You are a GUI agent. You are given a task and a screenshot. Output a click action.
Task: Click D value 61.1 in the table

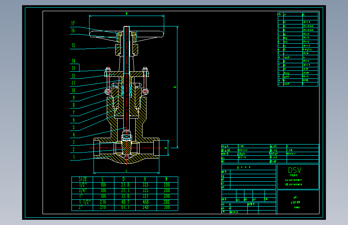pyautogui.click(x=125, y=207)
